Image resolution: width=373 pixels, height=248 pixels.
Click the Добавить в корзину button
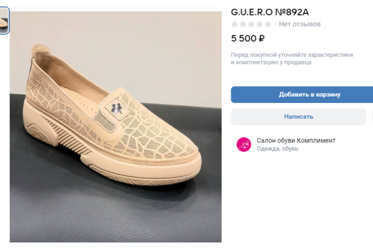pos(302,94)
